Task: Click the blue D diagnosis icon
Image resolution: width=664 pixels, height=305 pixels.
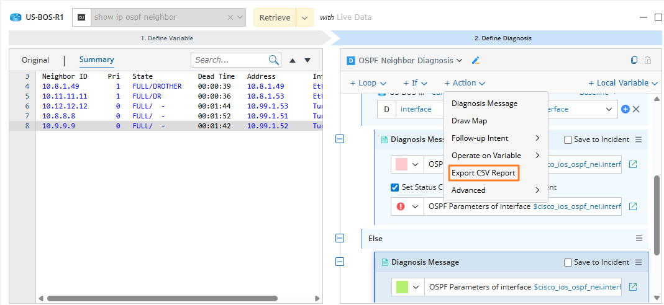Action: pyautogui.click(x=350, y=61)
